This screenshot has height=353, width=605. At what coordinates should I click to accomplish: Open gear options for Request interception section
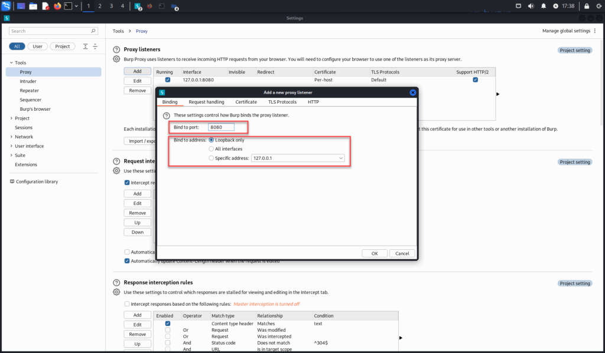[116, 170]
